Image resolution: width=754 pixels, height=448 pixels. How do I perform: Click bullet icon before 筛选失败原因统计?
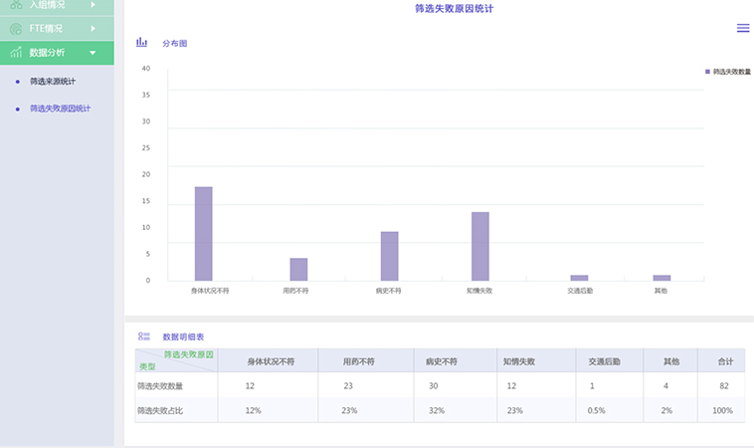tap(18, 108)
